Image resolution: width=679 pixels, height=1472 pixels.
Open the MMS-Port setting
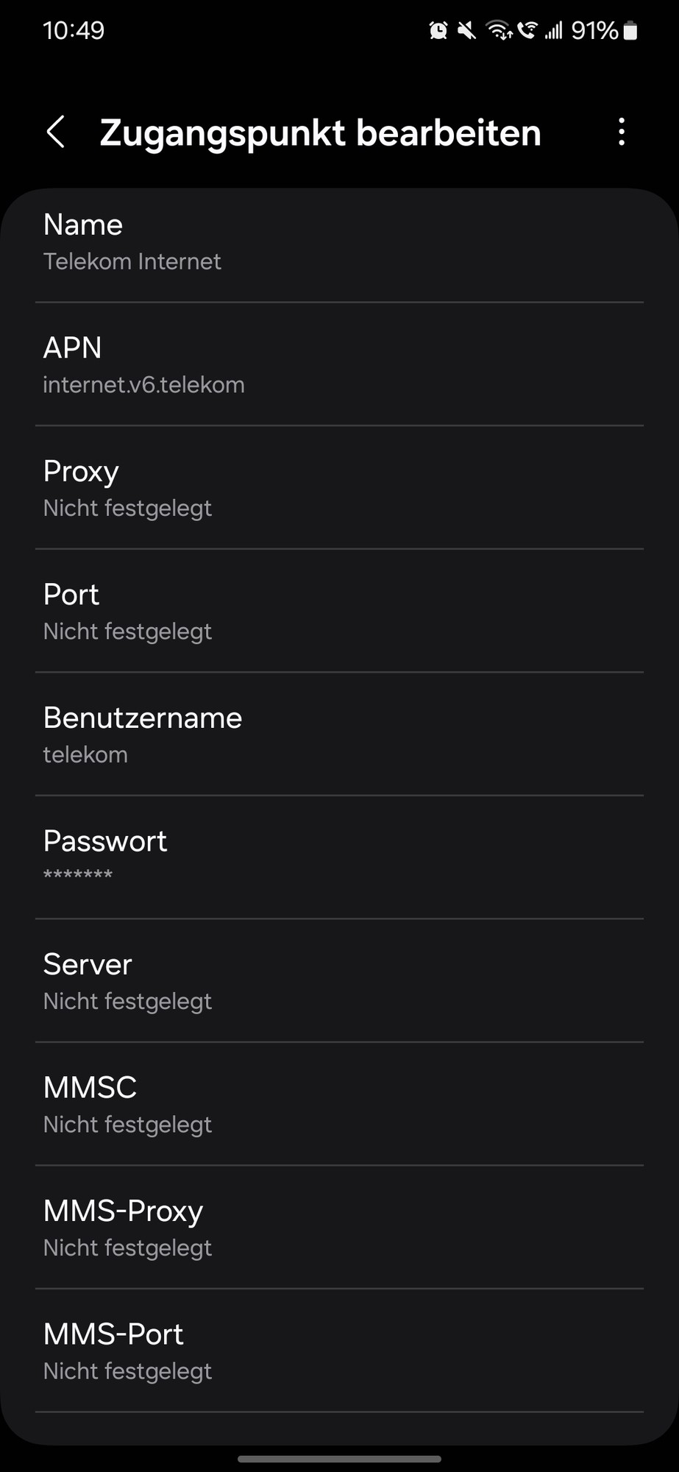(339, 1351)
